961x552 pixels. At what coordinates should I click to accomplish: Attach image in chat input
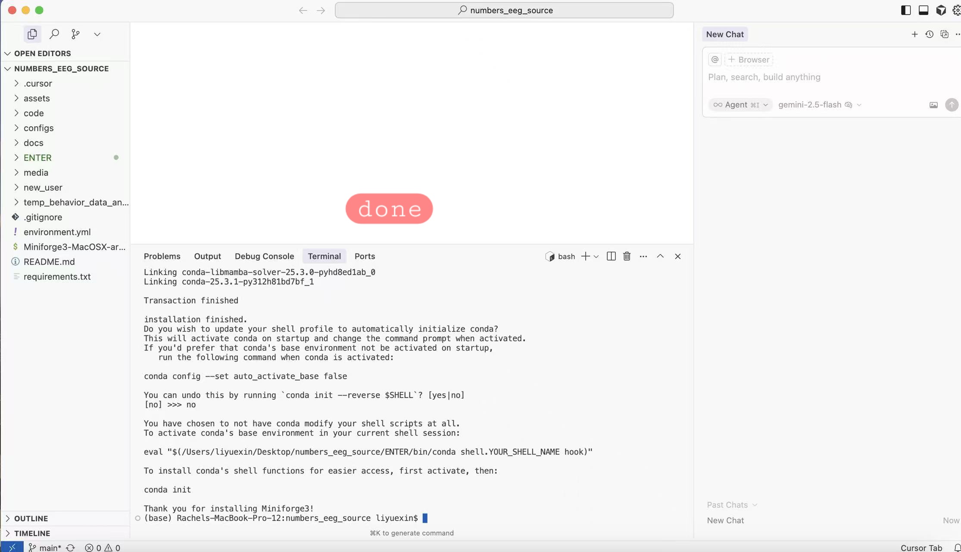(x=933, y=105)
